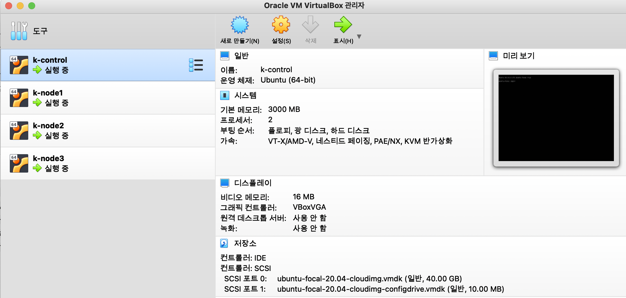Click the New (새로 만들기) toolbar icon
626x298 pixels.
pos(240,25)
